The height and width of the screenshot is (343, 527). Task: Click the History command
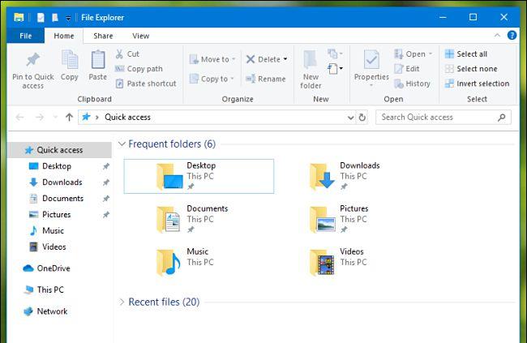[413, 84]
